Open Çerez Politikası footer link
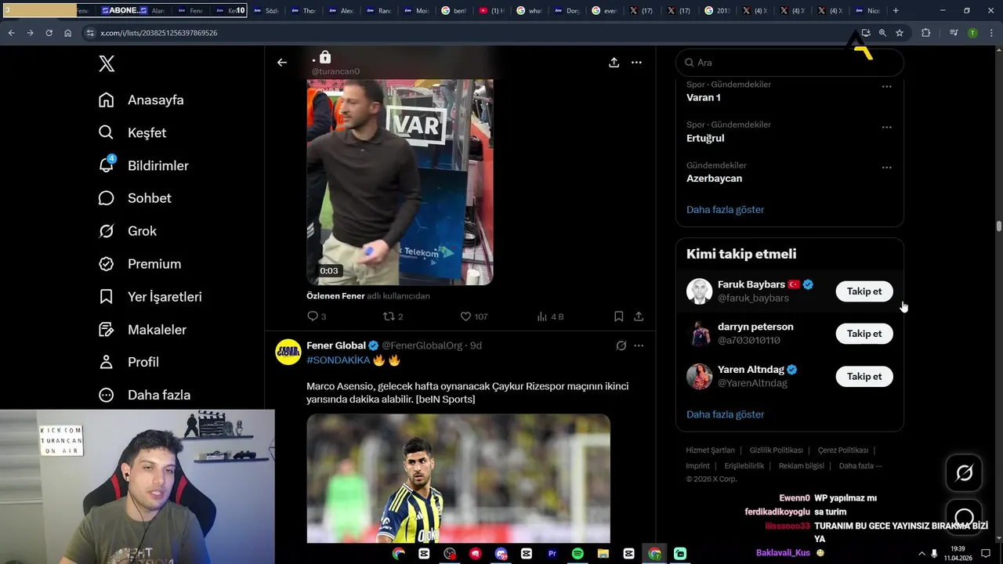This screenshot has height=564, width=1003. (x=842, y=450)
